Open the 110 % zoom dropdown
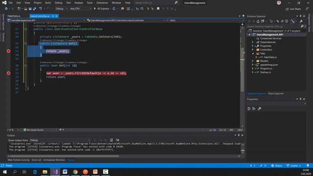Viewport: 313px width, 176px height. pyautogui.click(x=13, y=130)
